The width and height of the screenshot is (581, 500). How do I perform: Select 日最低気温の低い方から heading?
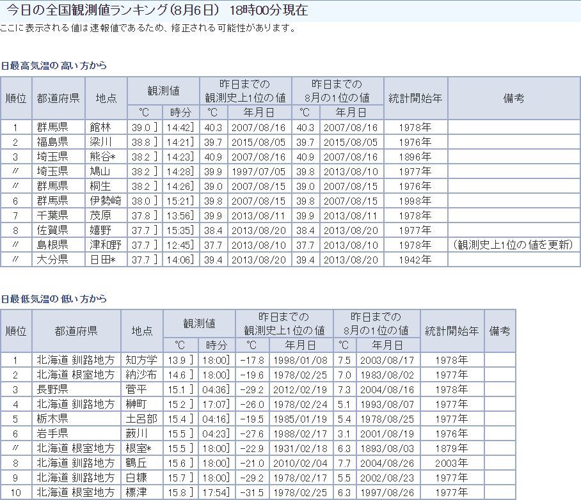click(54, 299)
